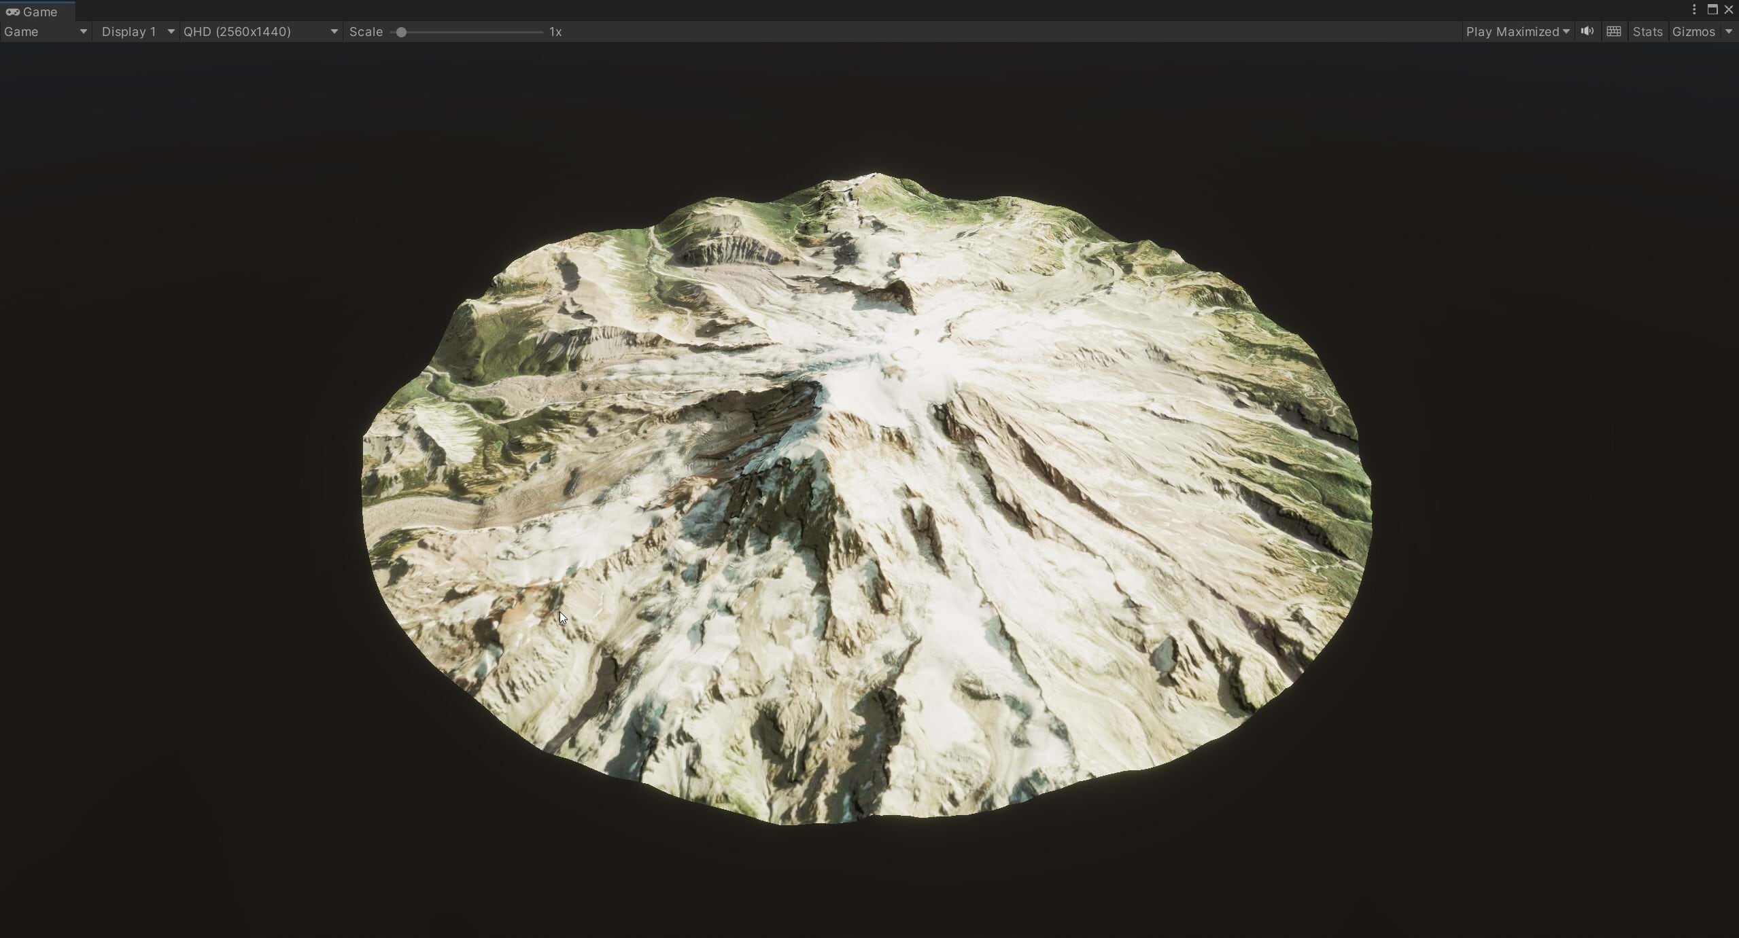Viewport: 1739px width, 938px height.
Task: Close the Game panel with X
Action: (1728, 10)
